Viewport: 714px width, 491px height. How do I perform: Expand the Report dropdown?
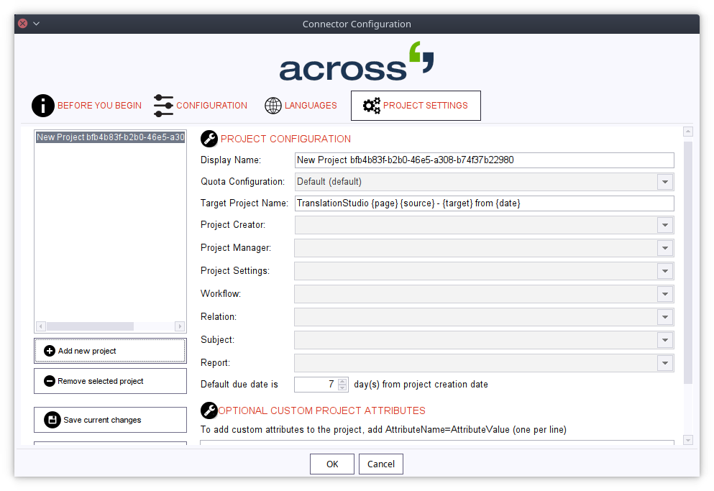tap(665, 363)
